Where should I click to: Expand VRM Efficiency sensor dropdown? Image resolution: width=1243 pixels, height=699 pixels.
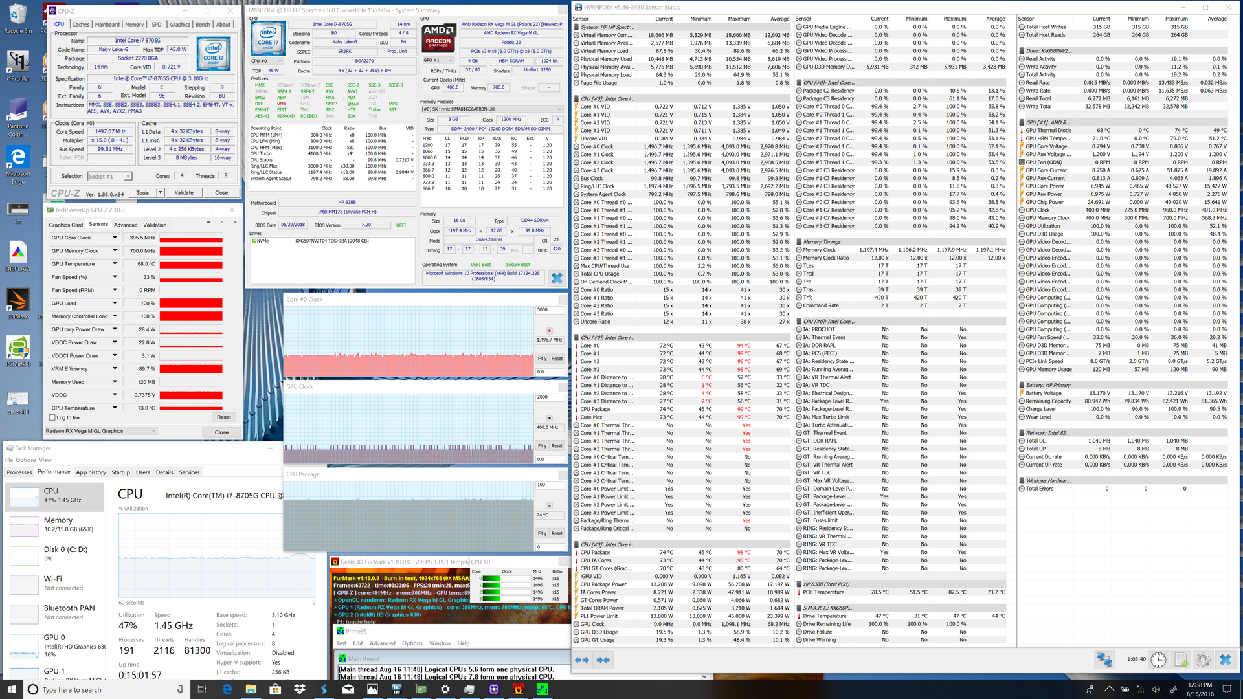click(x=115, y=369)
